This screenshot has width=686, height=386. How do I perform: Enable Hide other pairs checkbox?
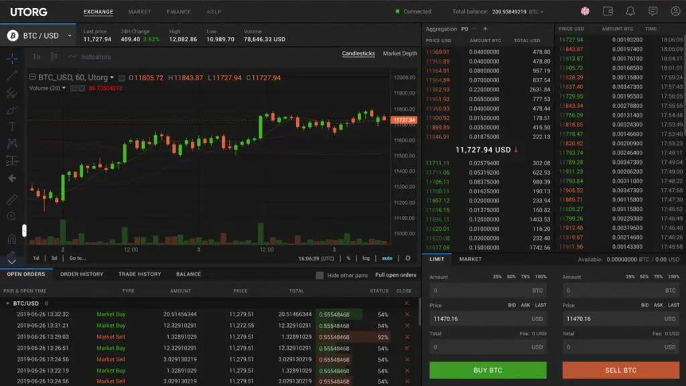tap(320, 275)
